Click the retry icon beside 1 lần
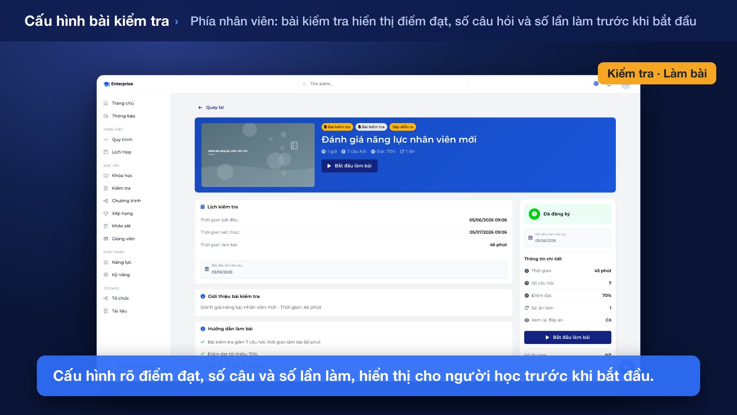The height and width of the screenshot is (415, 737). click(x=402, y=152)
